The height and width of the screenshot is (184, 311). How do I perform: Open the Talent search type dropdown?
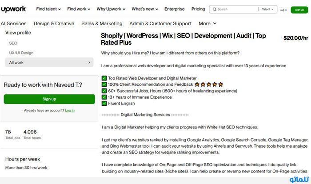267,9
